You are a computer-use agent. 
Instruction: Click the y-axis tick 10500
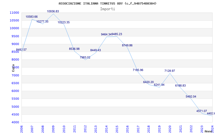pos(15,21)
